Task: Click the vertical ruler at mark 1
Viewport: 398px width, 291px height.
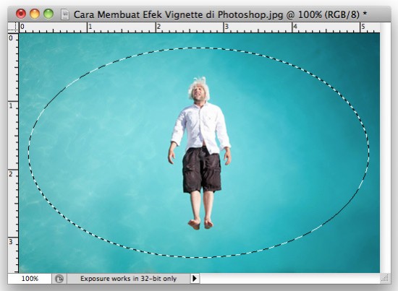Action: [11, 105]
